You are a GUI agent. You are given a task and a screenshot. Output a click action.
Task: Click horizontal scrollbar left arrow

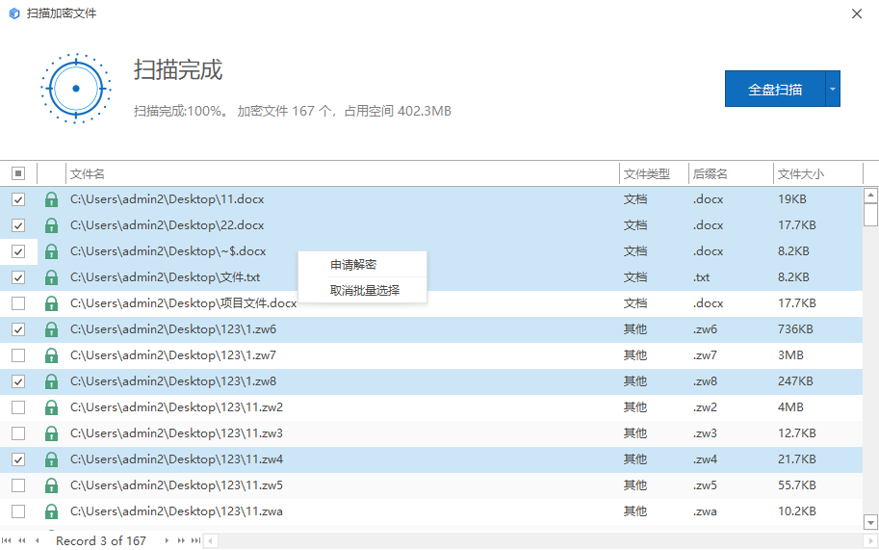pyautogui.click(x=211, y=541)
